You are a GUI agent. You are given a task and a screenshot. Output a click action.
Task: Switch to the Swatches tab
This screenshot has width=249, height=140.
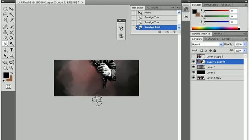click(211, 5)
